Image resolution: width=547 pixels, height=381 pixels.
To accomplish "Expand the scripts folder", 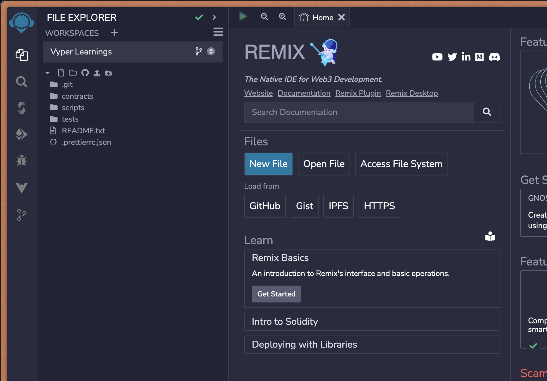I will [73, 107].
